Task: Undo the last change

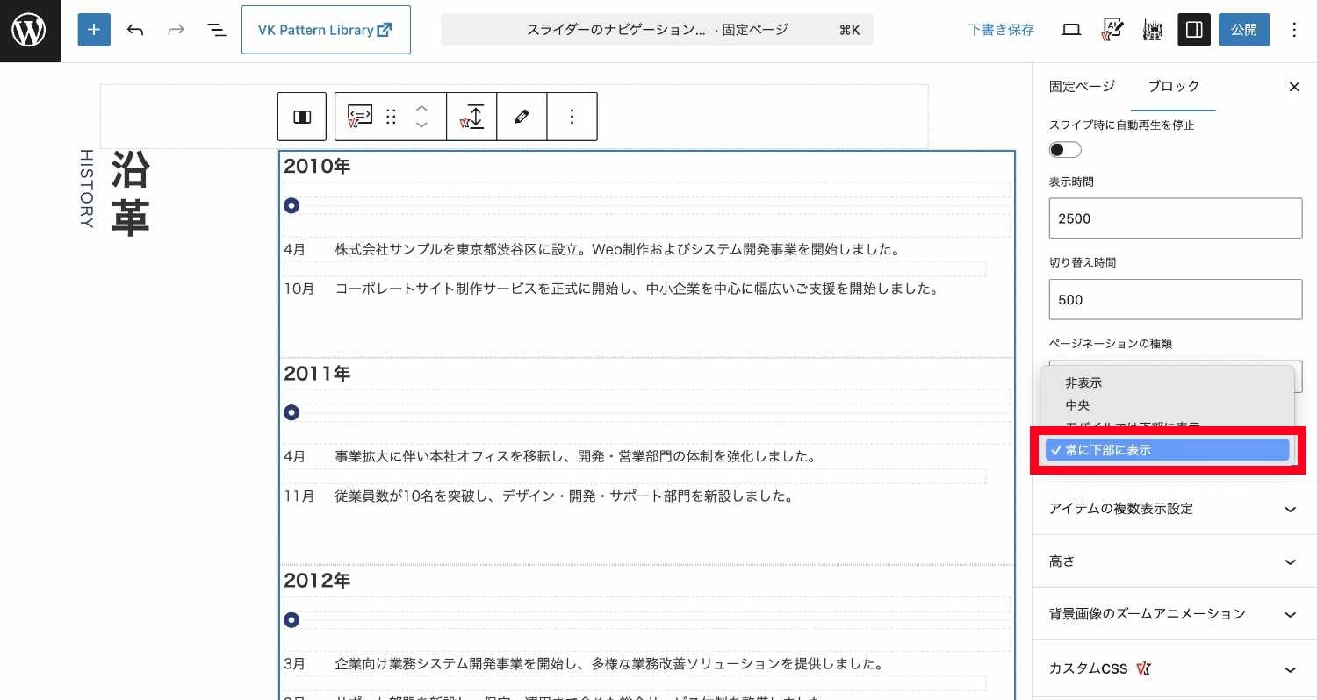Action: (135, 30)
